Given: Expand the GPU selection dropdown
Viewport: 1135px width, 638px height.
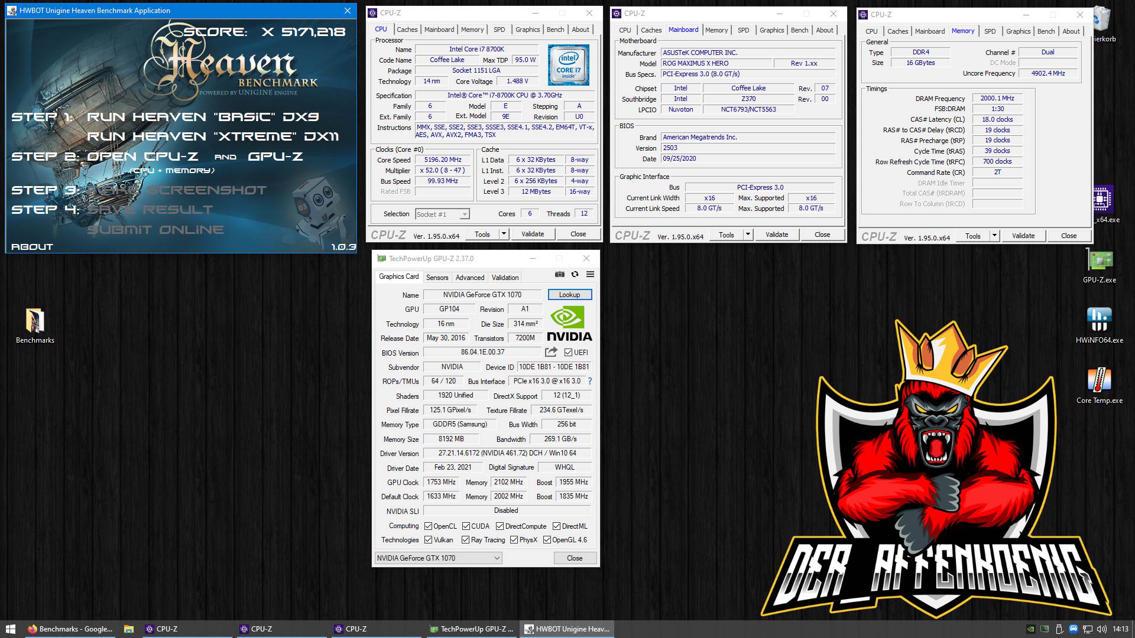Looking at the screenshot, I should point(439,558).
